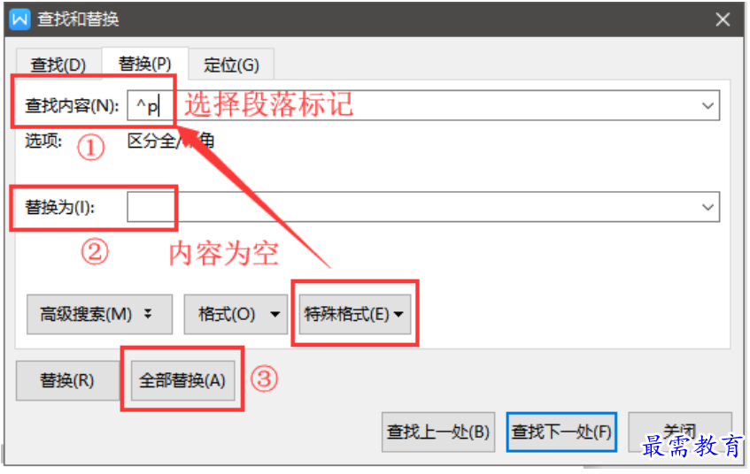750x474 pixels.
Task: Close the Find and Replace dialog
Action: click(x=723, y=19)
